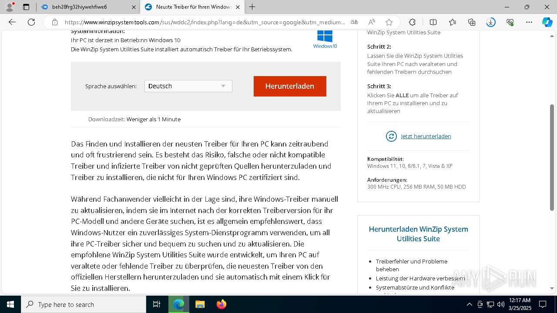Open the Extensions puzzle icon
The image size is (557, 313).
[412, 22]
